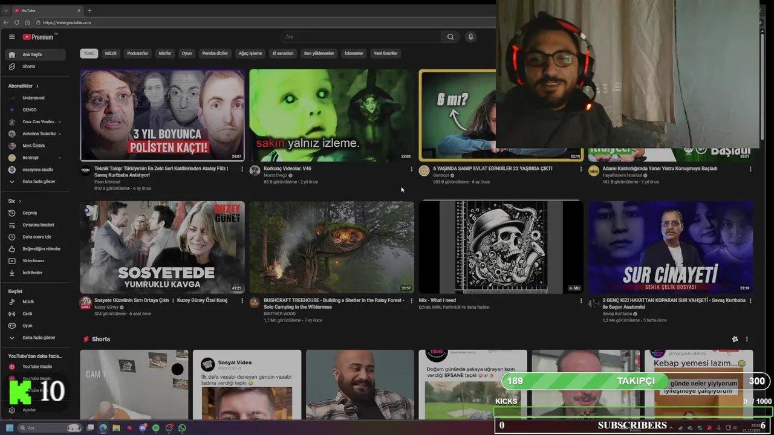Open options menu for Korkunç Videolar V46

tap(412, 169)
